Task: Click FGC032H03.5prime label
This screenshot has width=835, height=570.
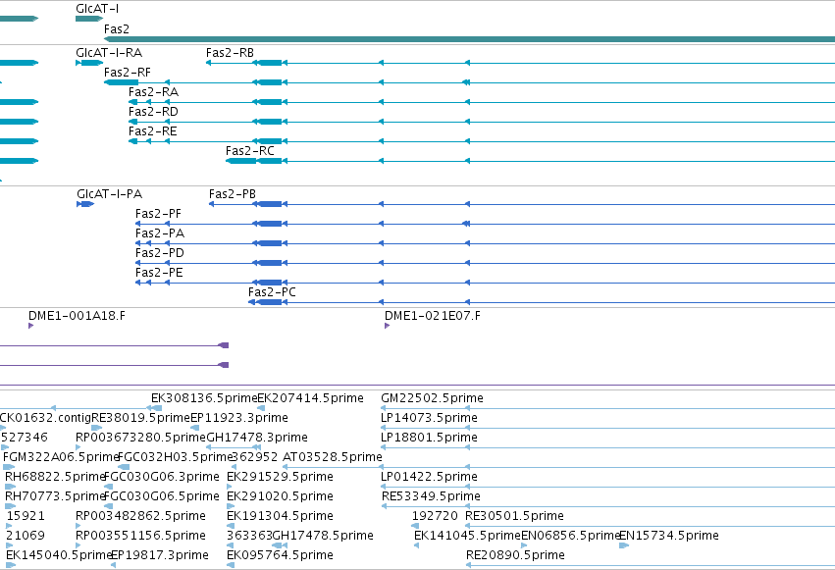Action: tap(176, 458)
